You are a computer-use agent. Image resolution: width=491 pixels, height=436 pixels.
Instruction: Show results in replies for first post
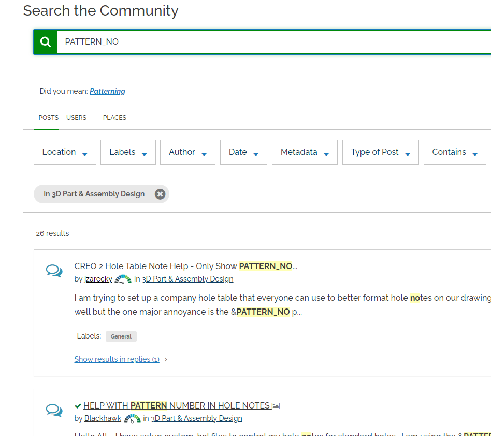tap(117, 359)
